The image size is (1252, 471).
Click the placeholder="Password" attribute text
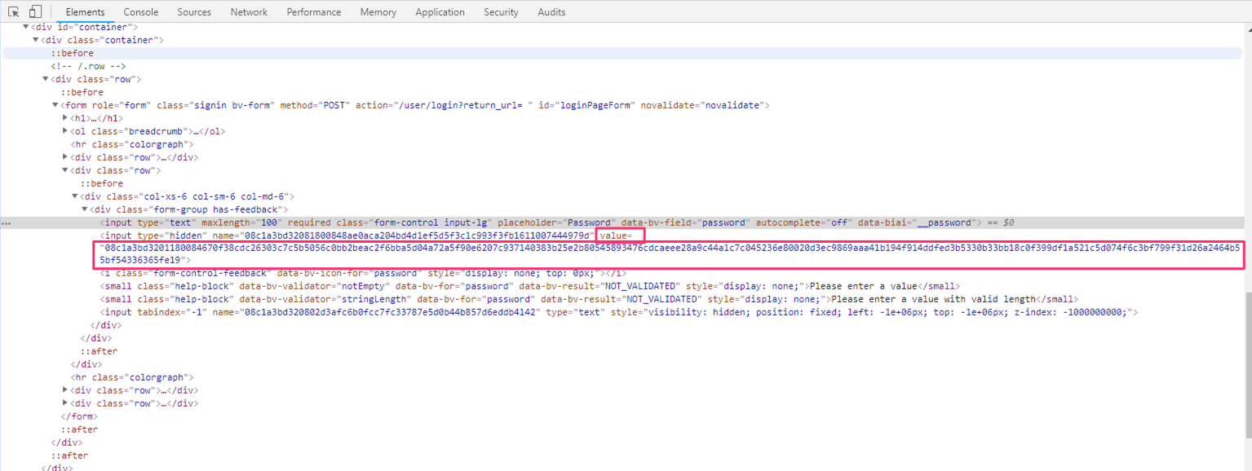(x=557, y=222)
